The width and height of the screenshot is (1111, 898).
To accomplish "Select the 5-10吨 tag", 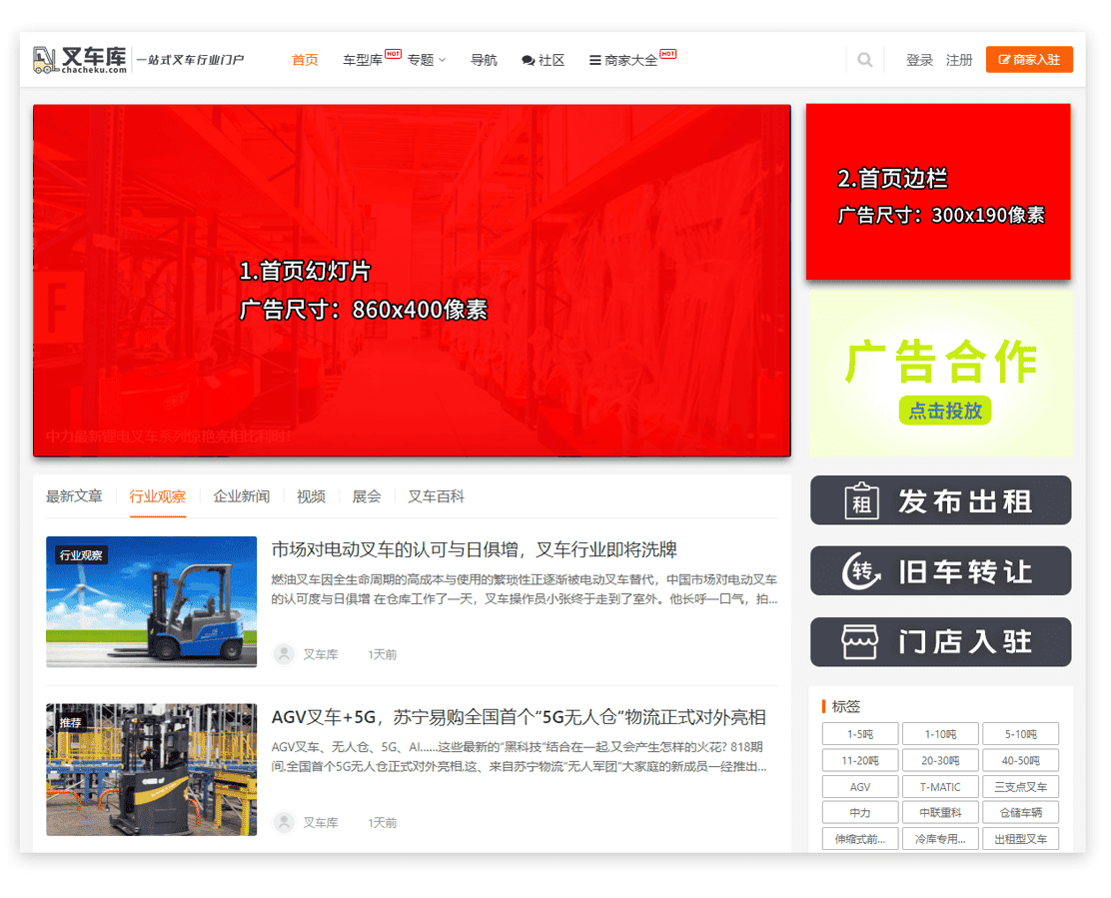I will (1020, 734).
